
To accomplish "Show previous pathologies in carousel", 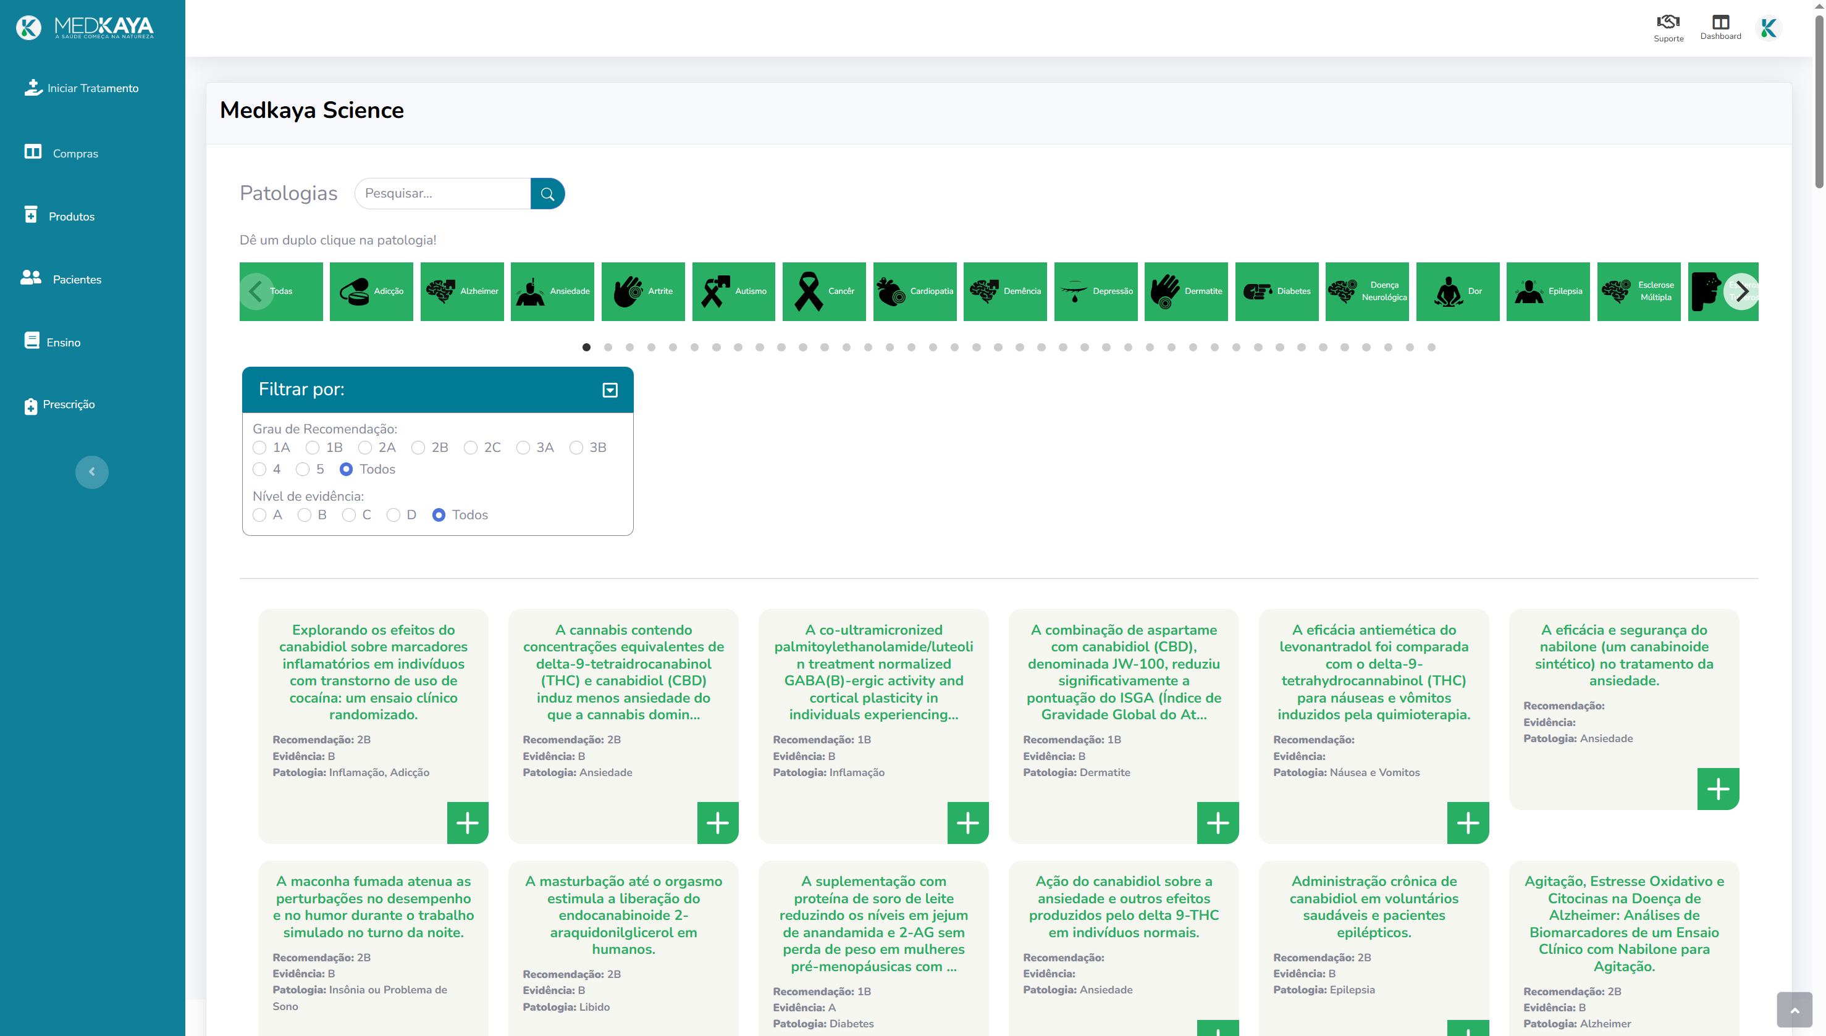I will click(256, 292).
